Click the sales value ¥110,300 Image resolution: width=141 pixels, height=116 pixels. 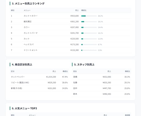click(74, 50)
